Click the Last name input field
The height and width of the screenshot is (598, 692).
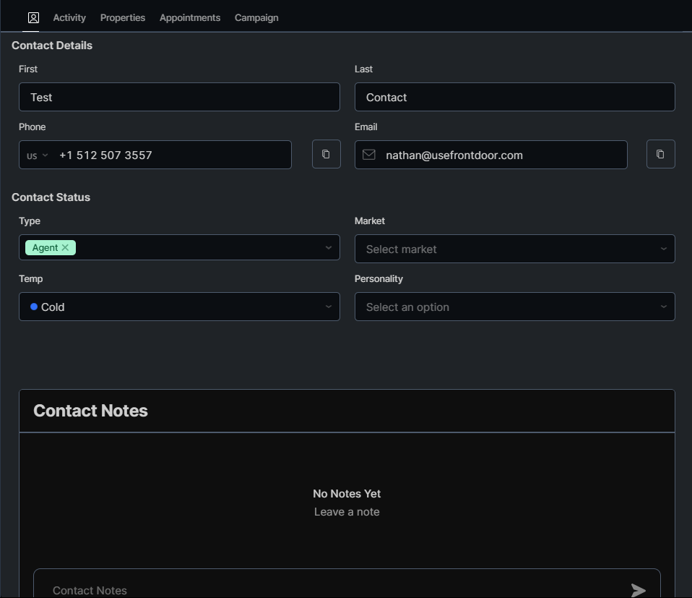tap(514, 97)
